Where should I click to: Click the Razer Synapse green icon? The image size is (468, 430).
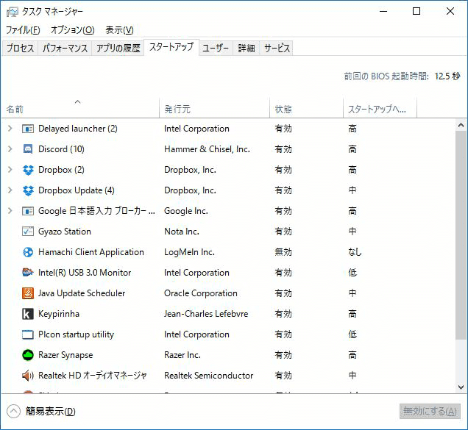(x=28, y=355)
